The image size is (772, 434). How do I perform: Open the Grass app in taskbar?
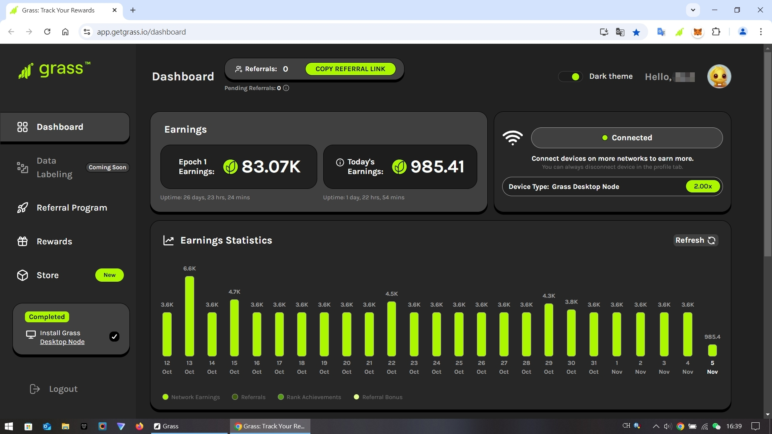coord(189,426)
